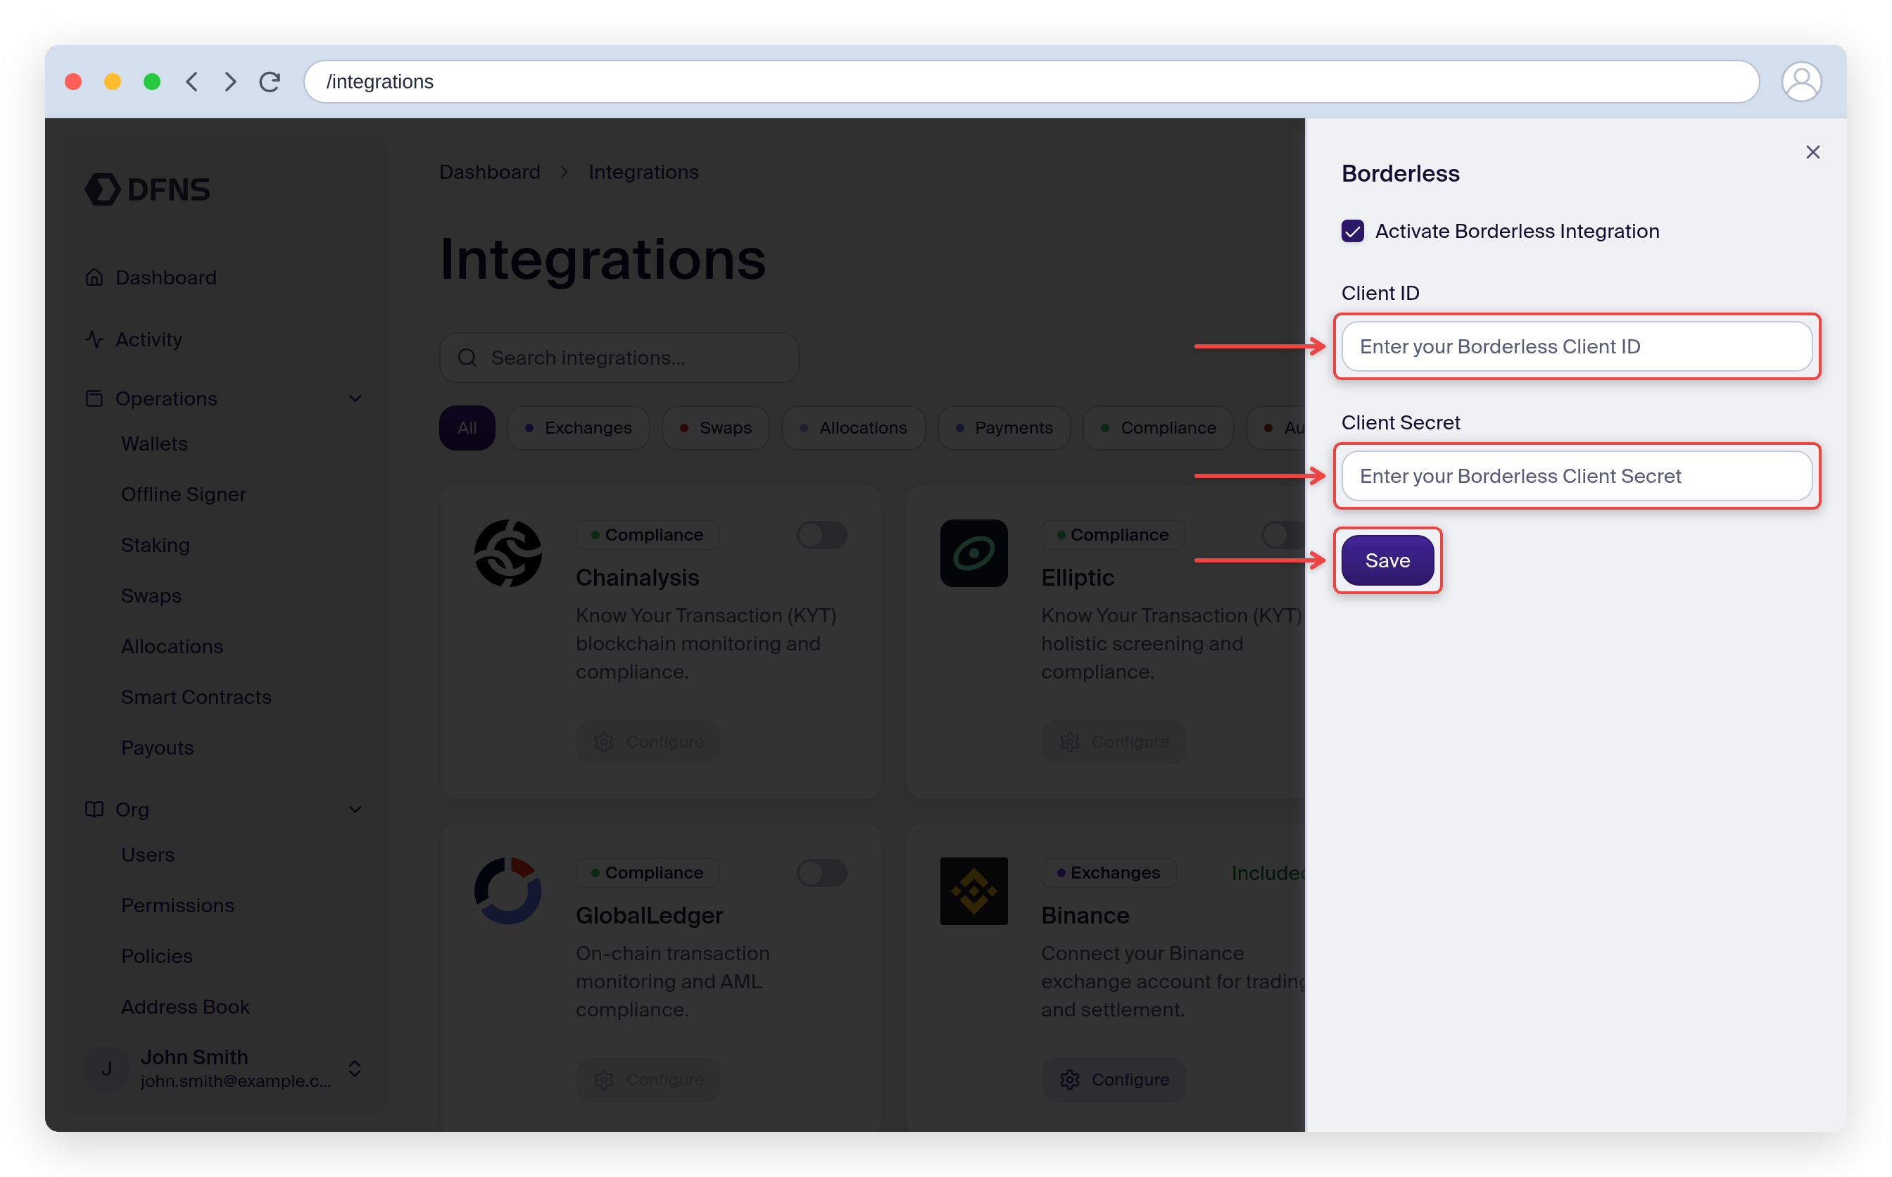Click the Integrations breadcrumb

(x=643, y=172)
